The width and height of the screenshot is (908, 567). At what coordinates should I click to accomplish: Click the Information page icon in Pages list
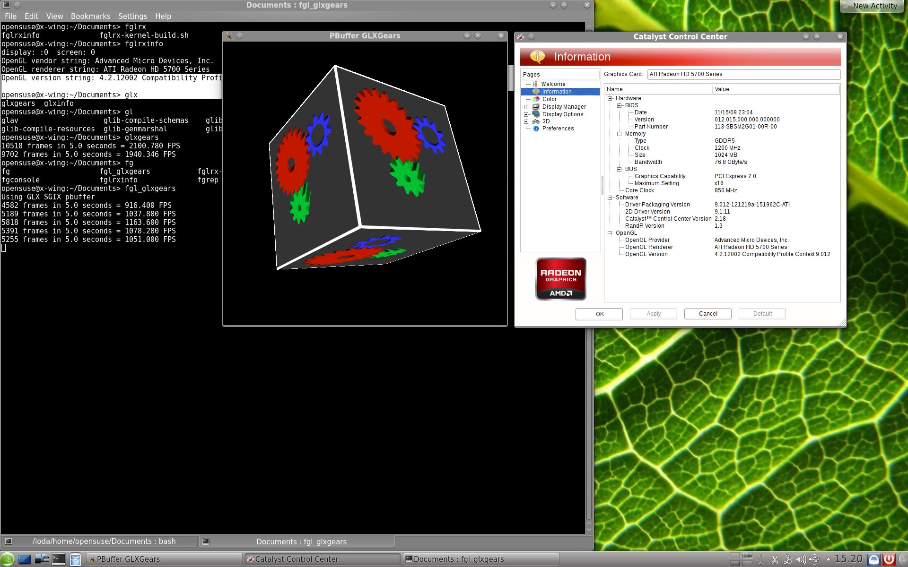(536, 92)
